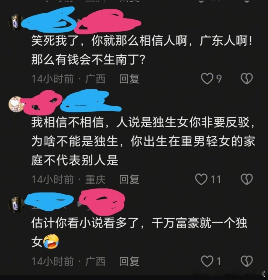Tap the blue-scribbled username on first comment

tap(49, 20)
